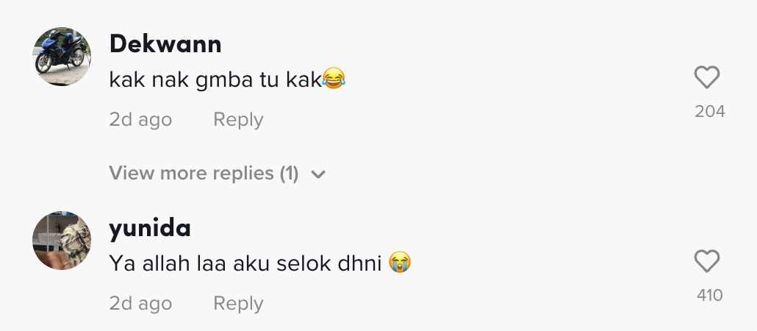
Task: Click the 204 like count
Action: (710, 111)
